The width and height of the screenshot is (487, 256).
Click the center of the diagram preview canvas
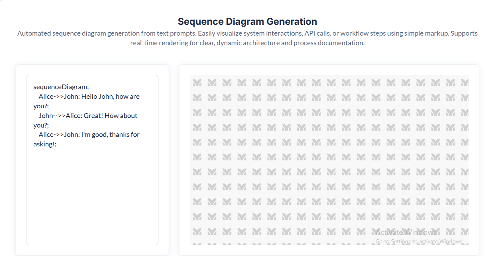329,160
